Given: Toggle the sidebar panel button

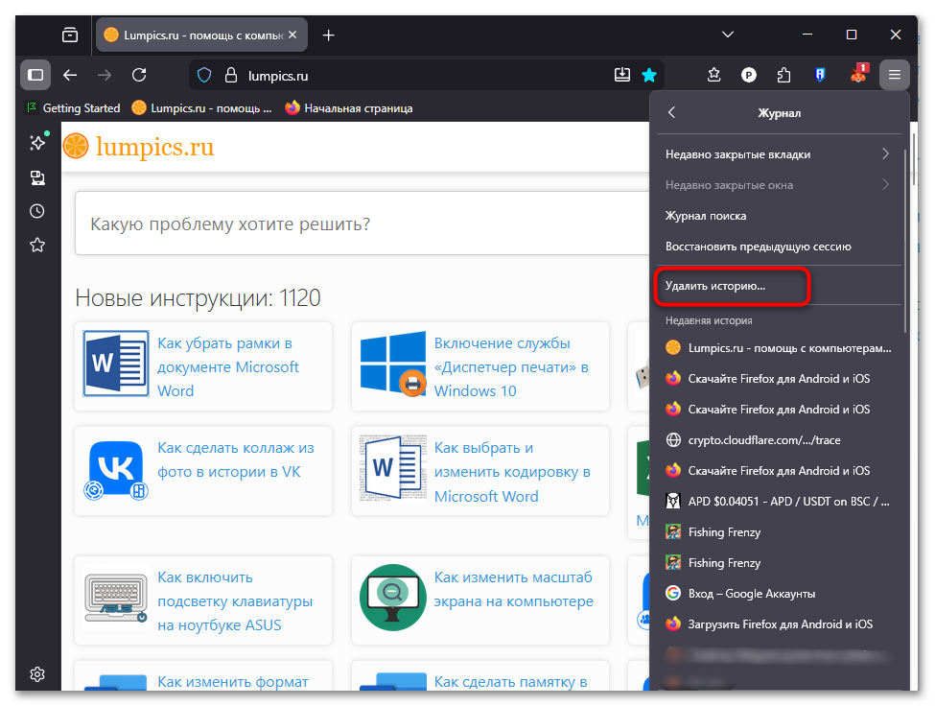Looking at the screenshot, I should (35, 75).
